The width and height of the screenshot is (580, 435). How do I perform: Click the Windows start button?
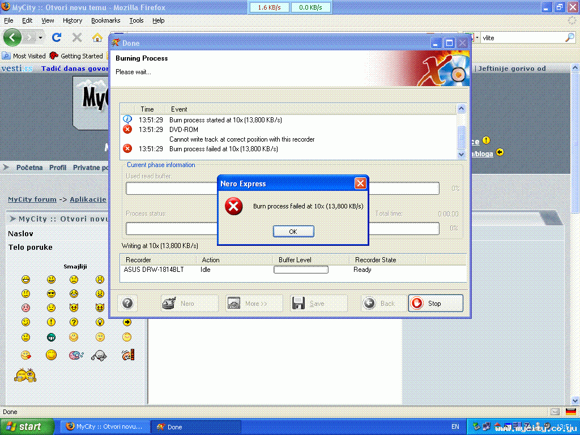pos(27,427)
